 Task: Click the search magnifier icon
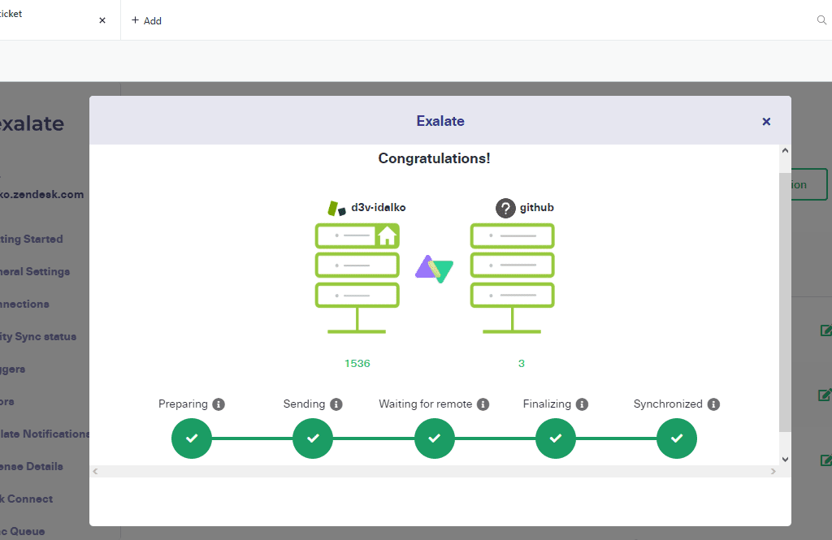click(822, 20)
